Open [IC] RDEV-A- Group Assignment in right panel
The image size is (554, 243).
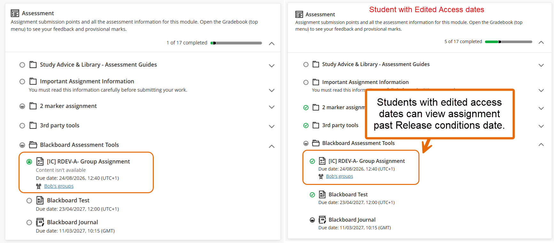pos(367,161)
